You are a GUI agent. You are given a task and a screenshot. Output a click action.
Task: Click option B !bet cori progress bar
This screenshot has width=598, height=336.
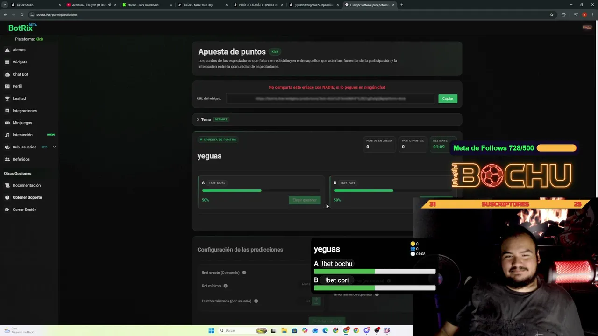coord(393,190)
